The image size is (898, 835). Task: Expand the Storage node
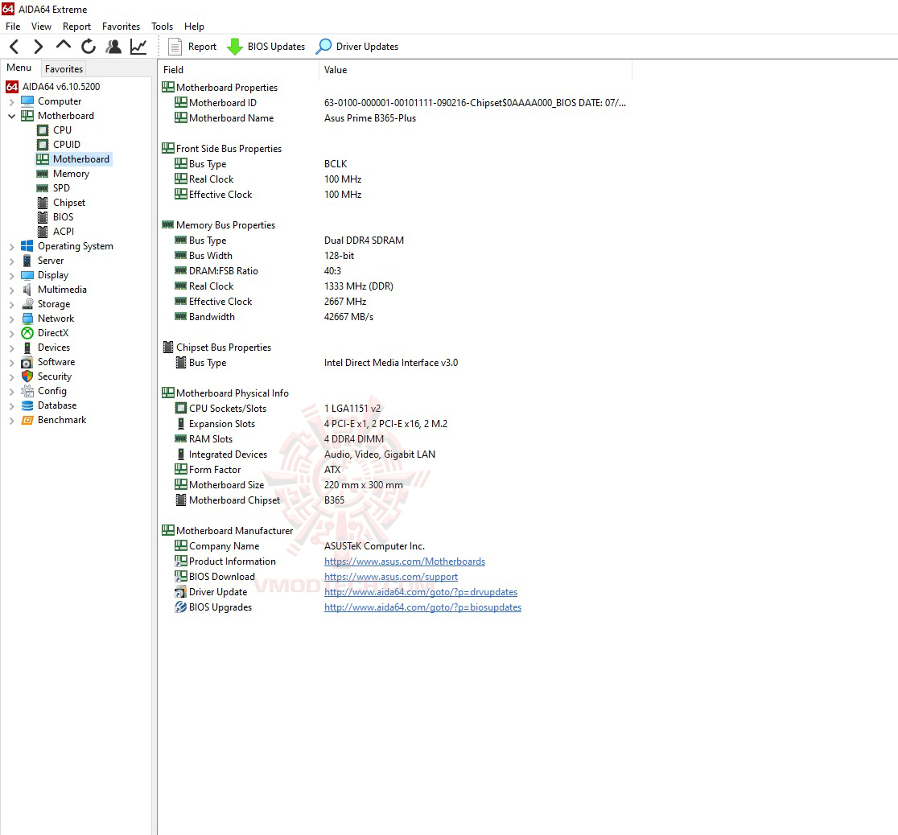coord(11,305)
